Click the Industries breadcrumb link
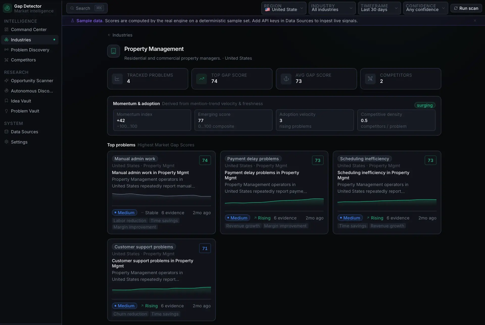 [x=122, y=35]
